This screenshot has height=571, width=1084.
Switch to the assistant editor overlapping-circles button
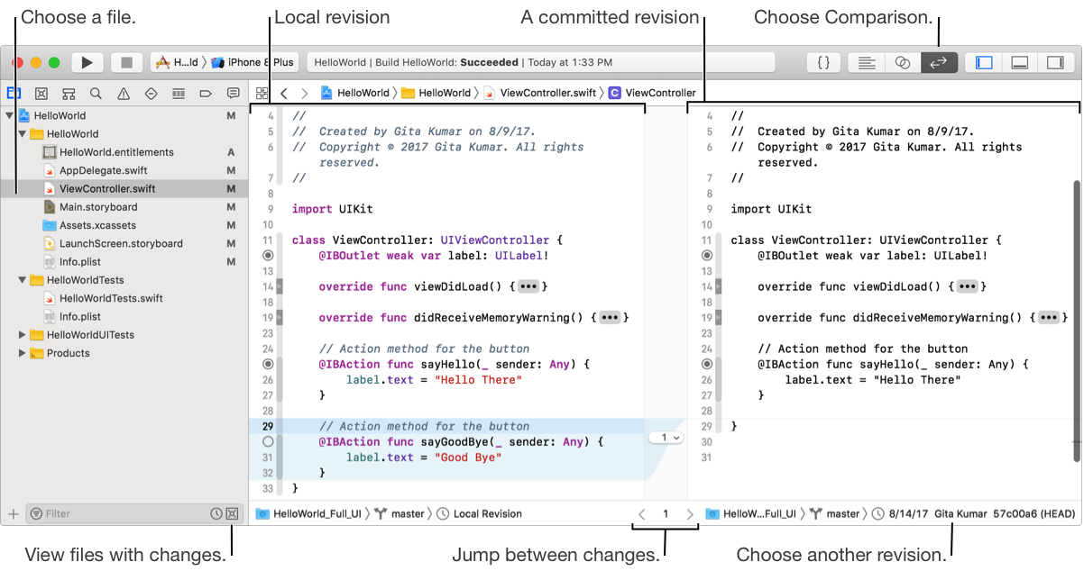(x=903, y=62)
